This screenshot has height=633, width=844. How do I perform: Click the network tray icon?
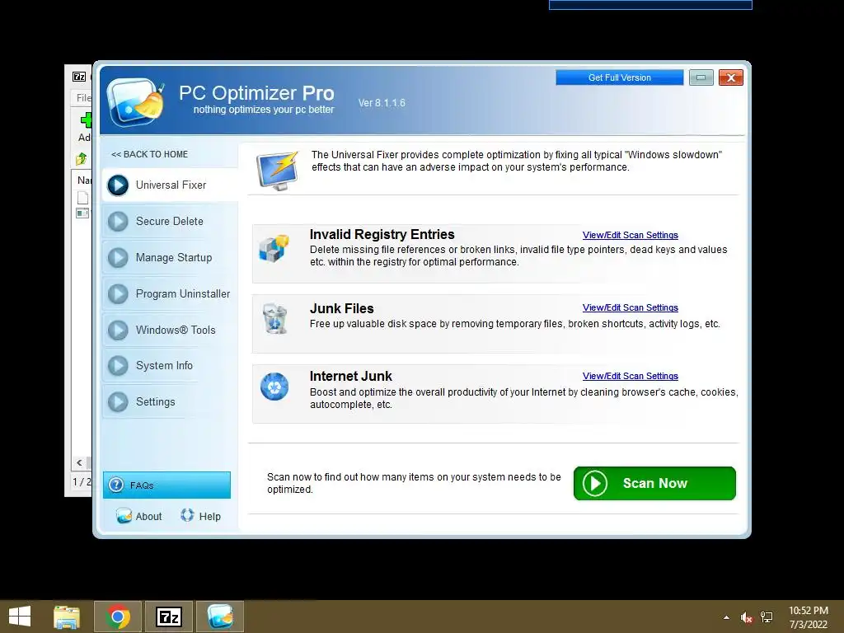(x=767, y=617)
